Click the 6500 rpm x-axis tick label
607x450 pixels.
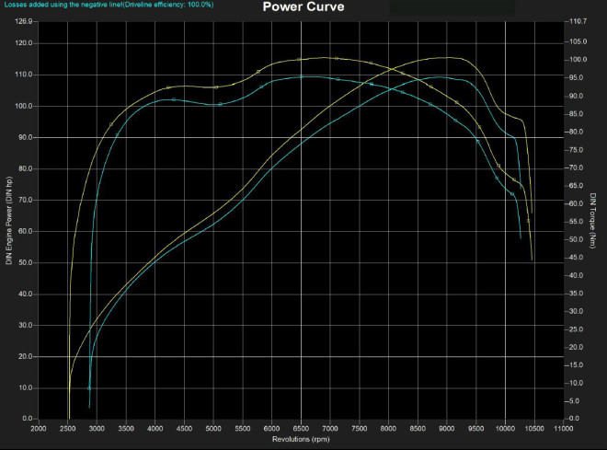click(x=301, y=428)
